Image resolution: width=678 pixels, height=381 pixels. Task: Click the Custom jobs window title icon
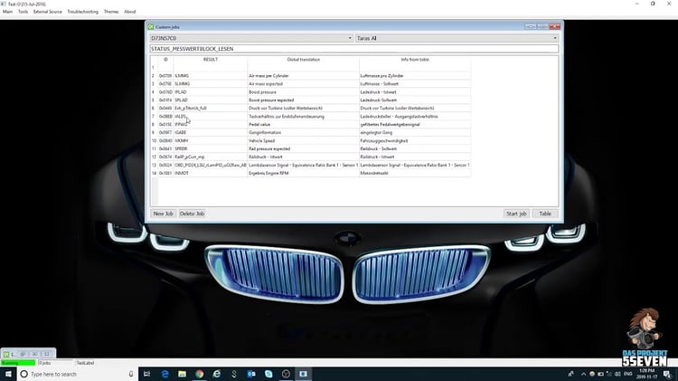tap(151, 27)
